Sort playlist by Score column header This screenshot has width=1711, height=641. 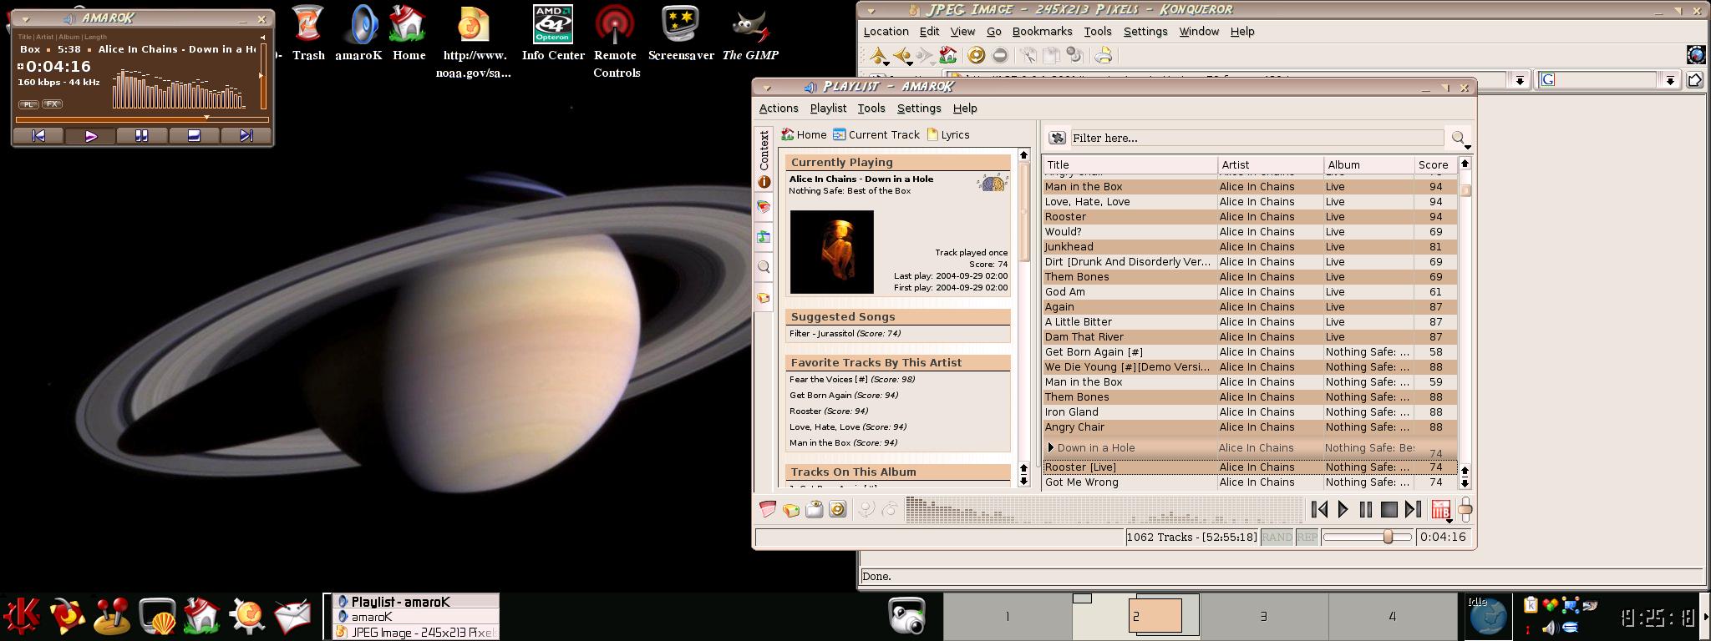1434,164
